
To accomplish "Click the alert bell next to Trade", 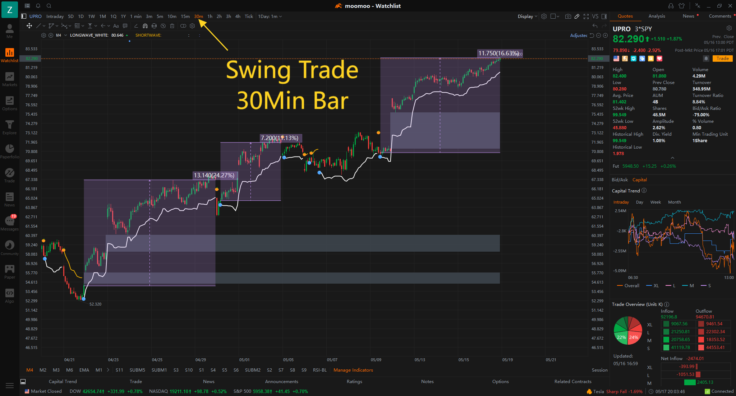I will click(706, 59).
